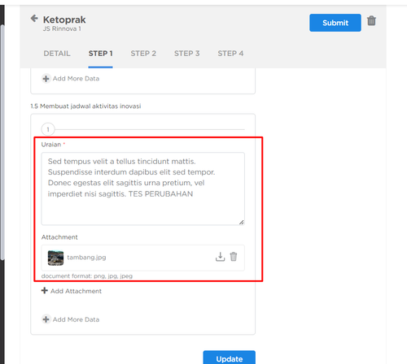Click the Update button
407x364 pixels.
[x=230, y=357]
